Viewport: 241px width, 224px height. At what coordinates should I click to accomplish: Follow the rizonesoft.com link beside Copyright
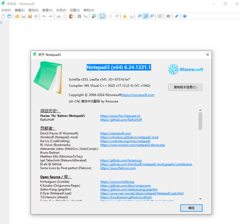coord(138,95)
